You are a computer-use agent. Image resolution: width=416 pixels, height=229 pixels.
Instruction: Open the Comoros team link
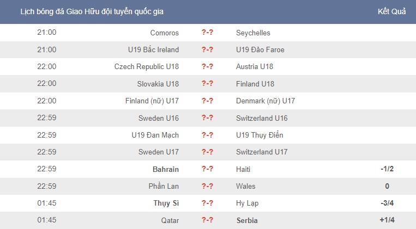(x=165, y=33)
